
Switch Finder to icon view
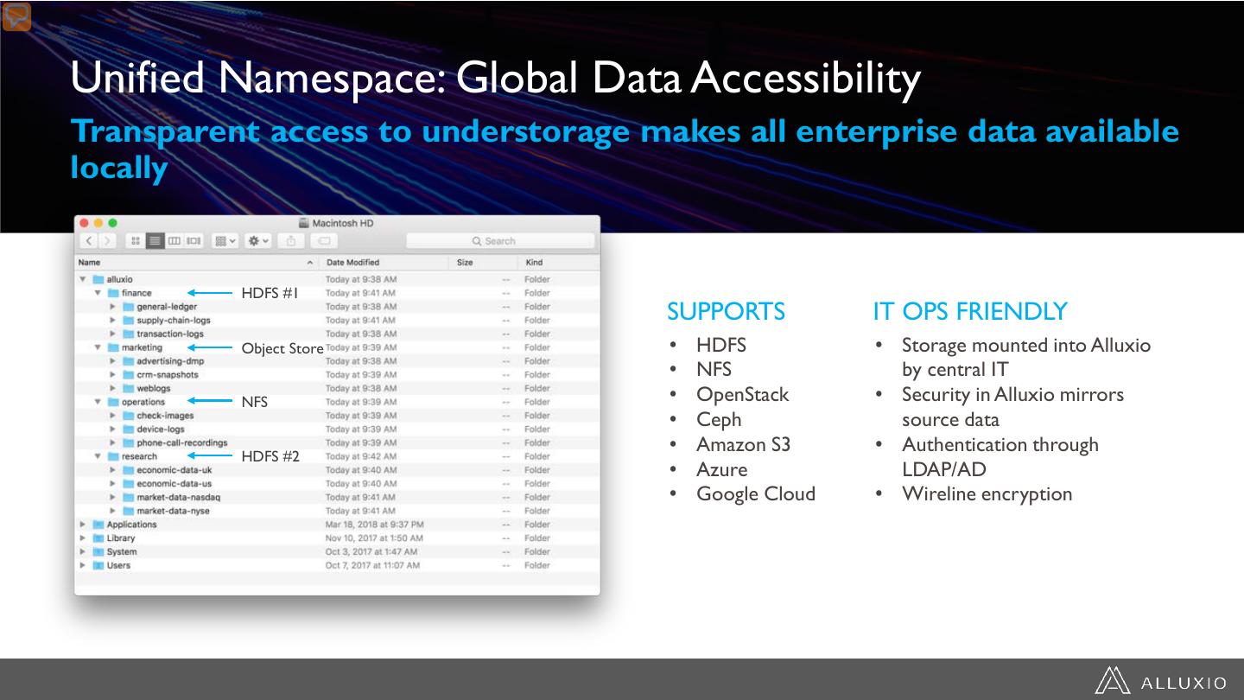[136, 241]
